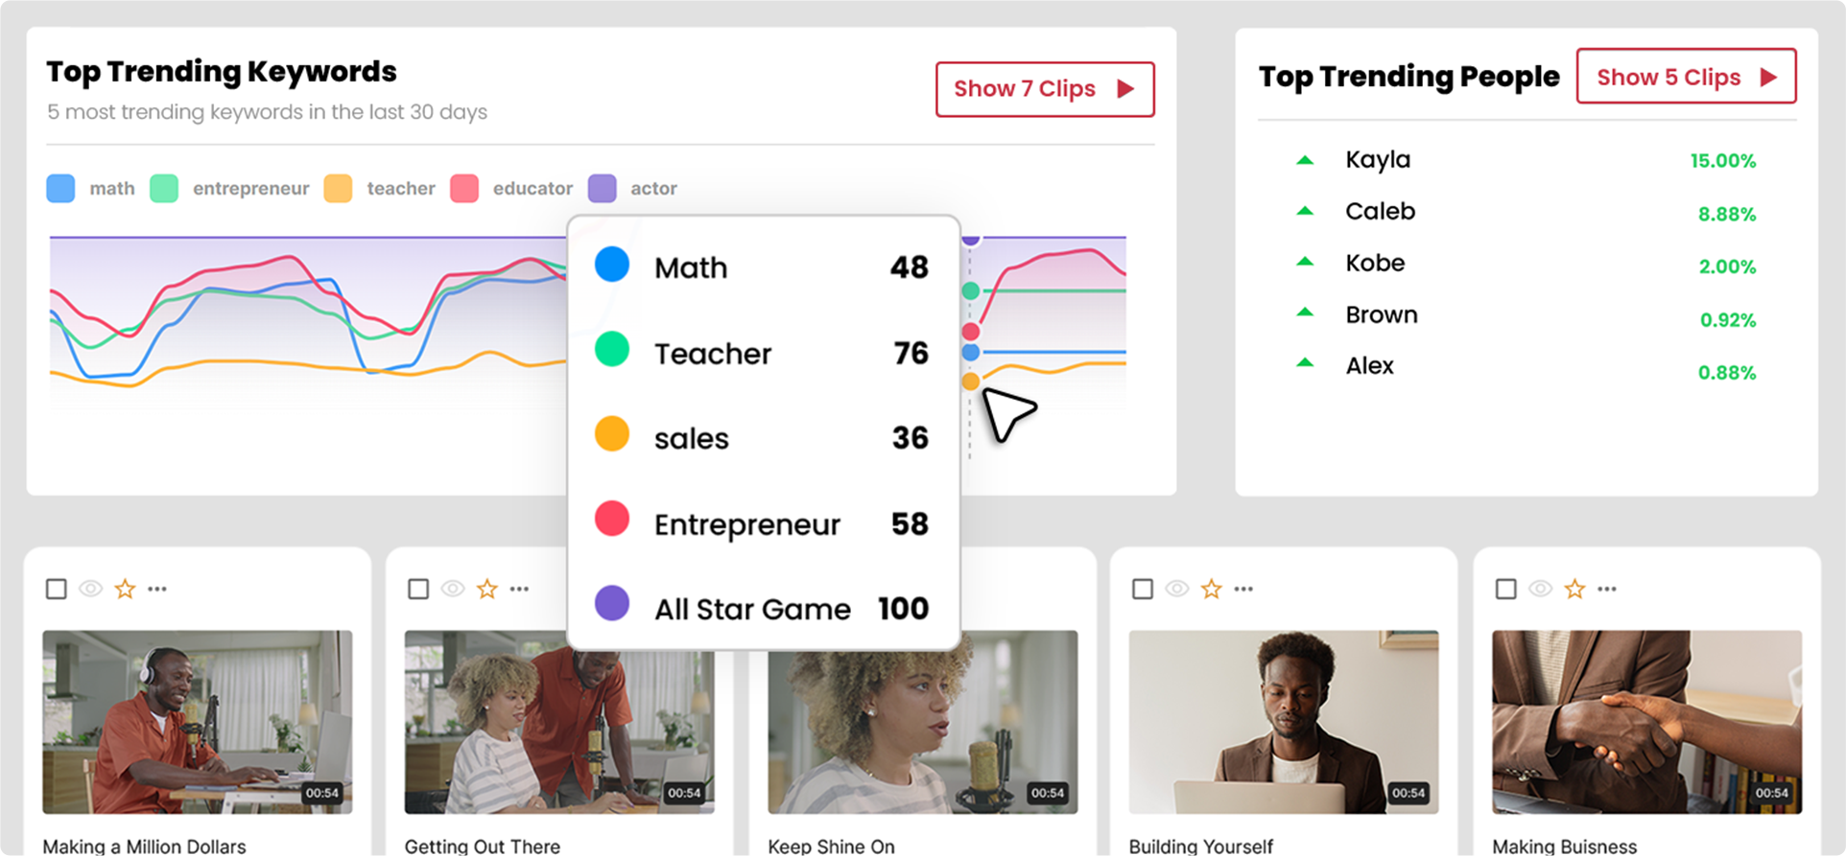
Task: Click the orange data point on chart
Action: coord(971,382)
